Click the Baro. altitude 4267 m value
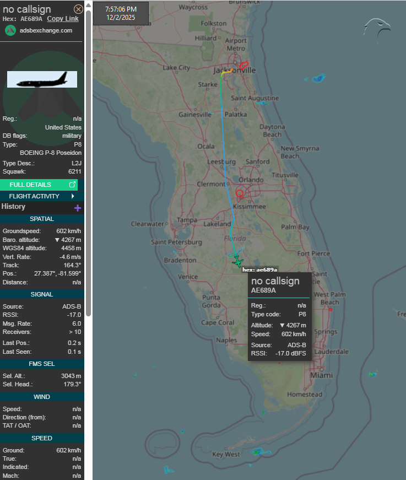This screenshot has width=406, height=480. [68, 240]
